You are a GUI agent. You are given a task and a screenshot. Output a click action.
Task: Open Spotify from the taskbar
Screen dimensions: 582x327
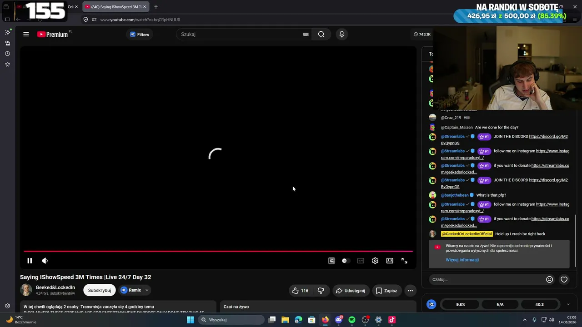pyautogui.click(x=352, y=320)
